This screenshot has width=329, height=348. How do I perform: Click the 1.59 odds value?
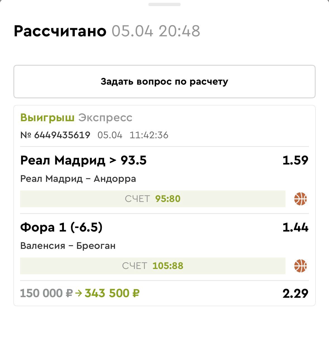pos(295,160)
